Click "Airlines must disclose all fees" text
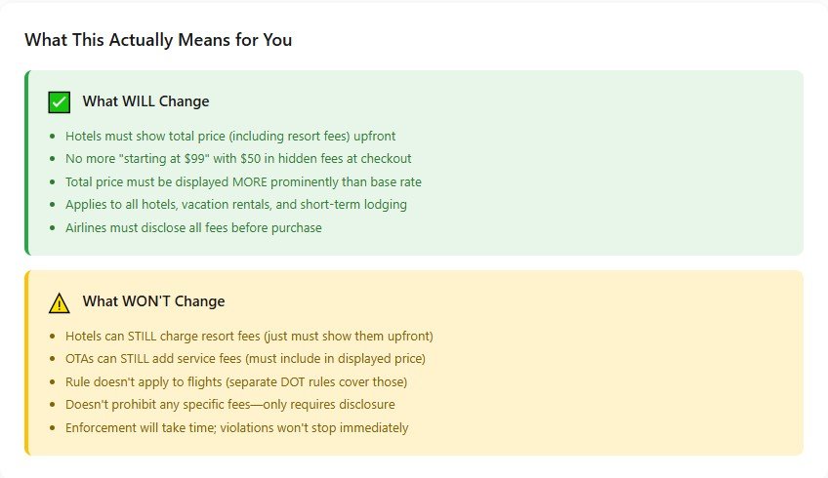The image size is (828, 478). click(192, 227)
